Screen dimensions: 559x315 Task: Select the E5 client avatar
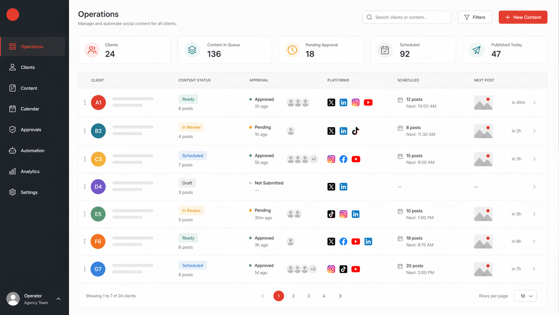pyautogui.click(x=98, y=214)
